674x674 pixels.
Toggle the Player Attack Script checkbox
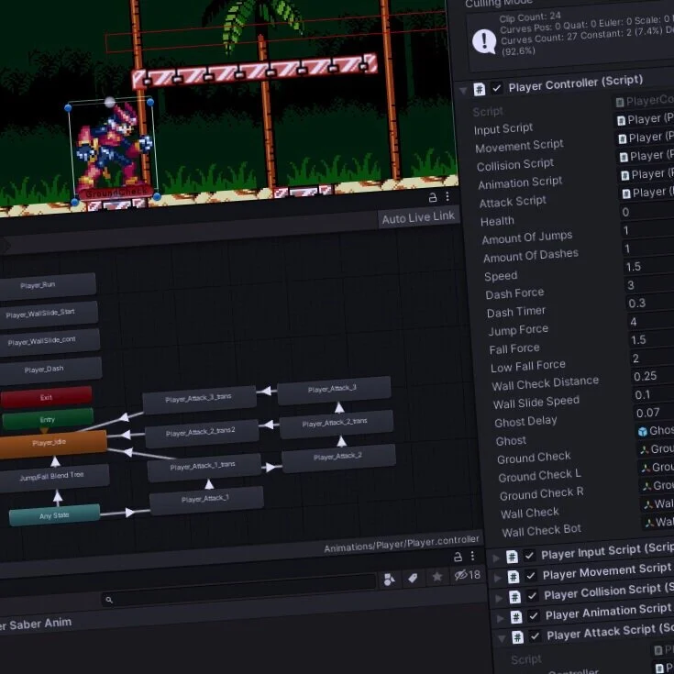[535, 636]
